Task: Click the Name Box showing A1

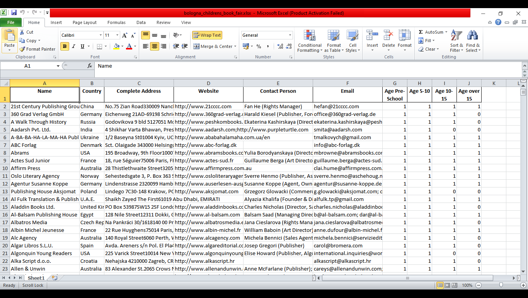Action: point(28,66)
